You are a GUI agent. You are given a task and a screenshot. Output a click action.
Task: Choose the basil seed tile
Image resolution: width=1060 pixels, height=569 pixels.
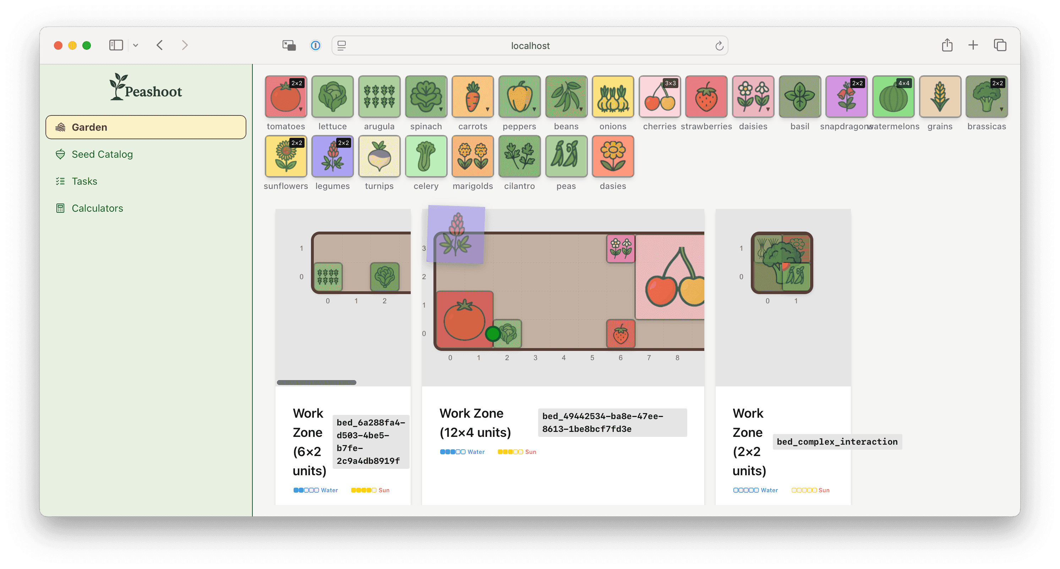point(799,96)
